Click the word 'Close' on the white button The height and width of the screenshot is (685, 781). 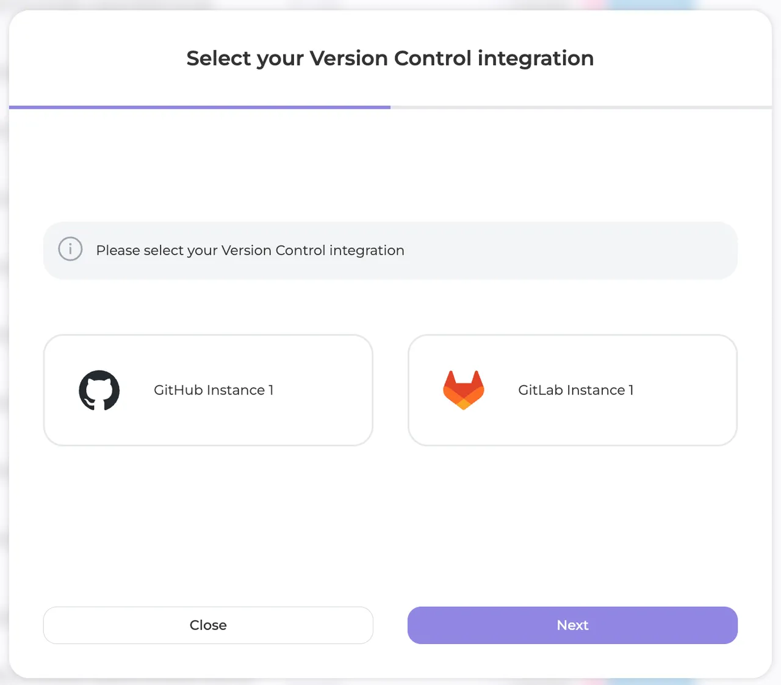tap(208, 625)
